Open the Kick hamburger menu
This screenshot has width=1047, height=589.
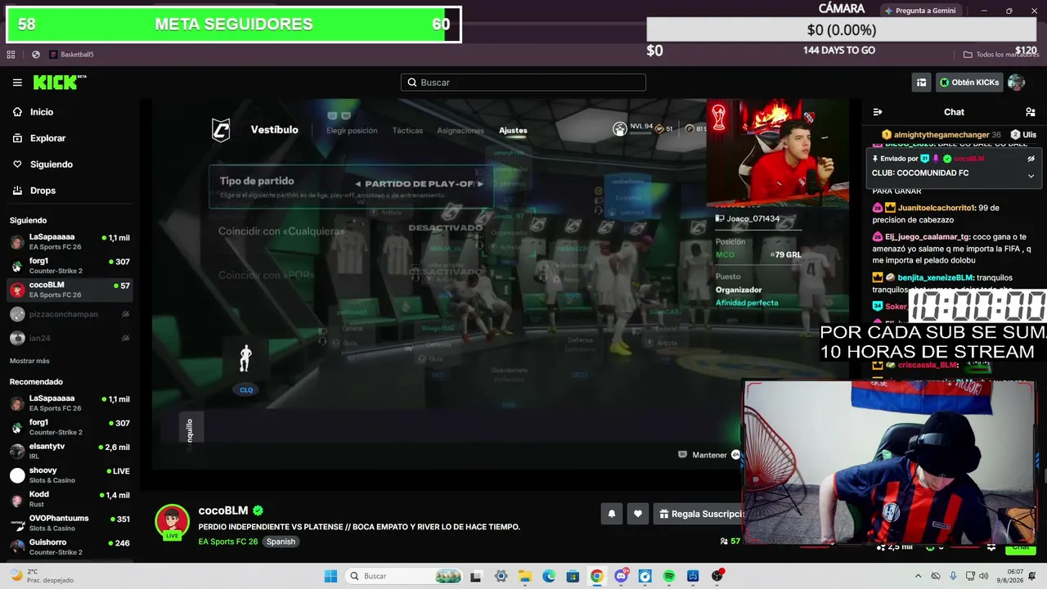point(17,83)
